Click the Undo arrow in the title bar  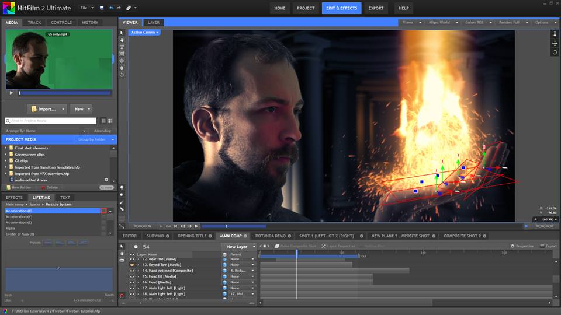111,8
